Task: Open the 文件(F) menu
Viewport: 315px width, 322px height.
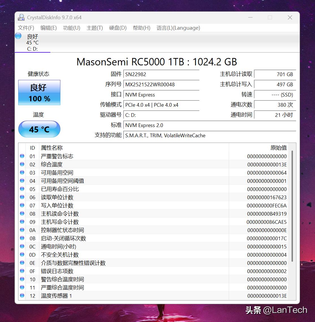Action: point(26,28)
